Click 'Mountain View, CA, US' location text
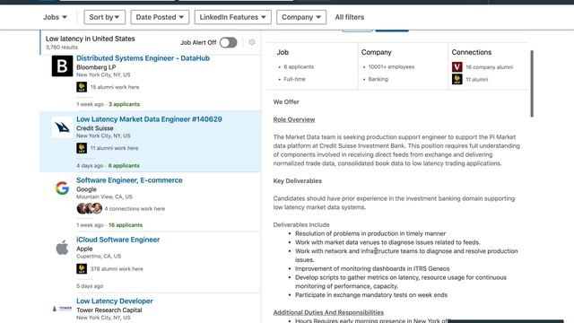Viewport: 574px width, 323px height. point(104,196)
